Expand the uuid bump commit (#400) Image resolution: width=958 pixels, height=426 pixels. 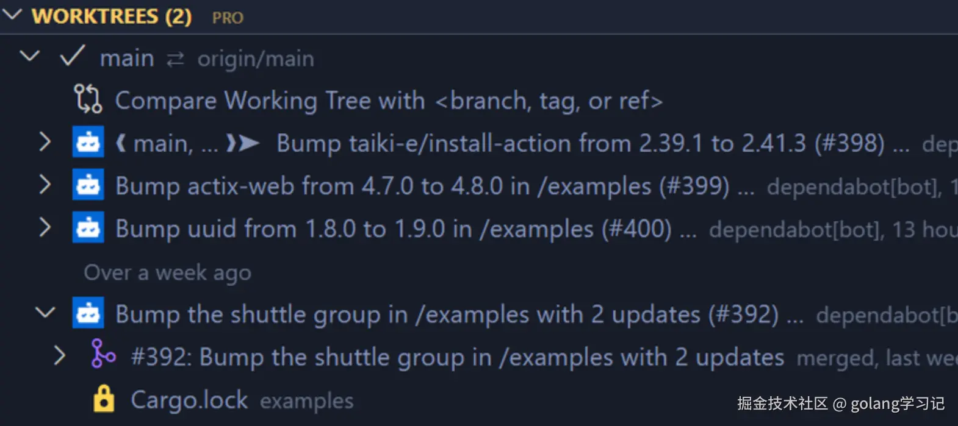tap(45, 227)
